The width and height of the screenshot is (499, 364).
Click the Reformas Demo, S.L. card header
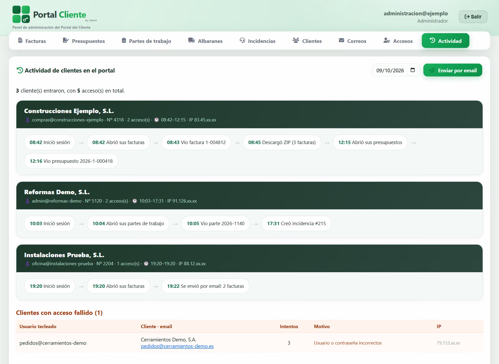[249, 196]
